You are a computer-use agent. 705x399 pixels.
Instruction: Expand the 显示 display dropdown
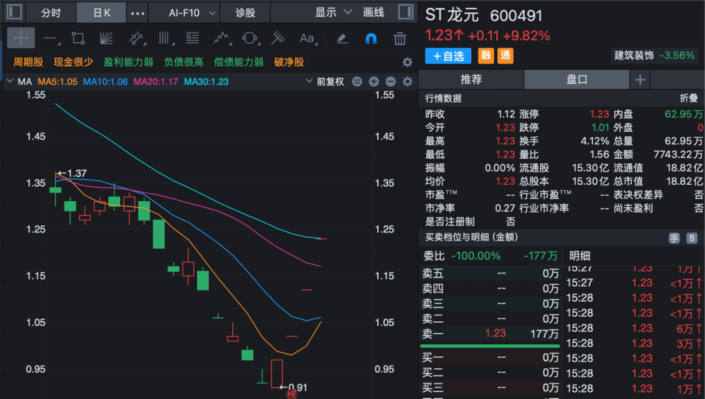click(x=333, y=12)
